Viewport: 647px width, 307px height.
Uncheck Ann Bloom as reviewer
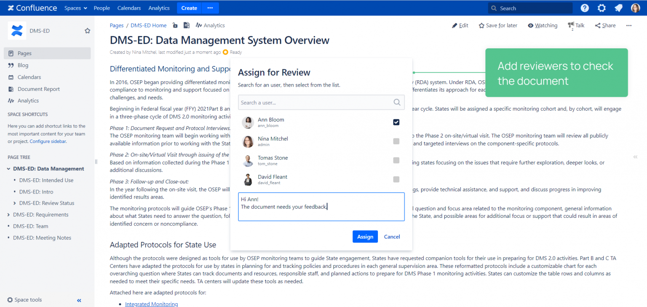tap(396, 122)
